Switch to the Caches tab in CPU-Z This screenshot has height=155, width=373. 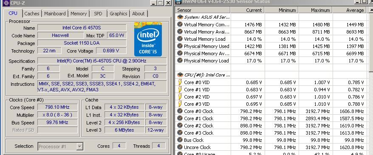coord(31,14)
